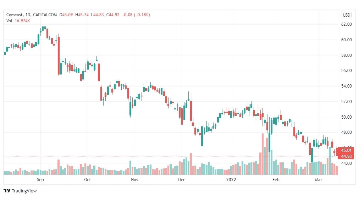Click the Sep label on time axis
Image resolution: width=359 pixels, height=197 pixels.
[x=40, y=180]
